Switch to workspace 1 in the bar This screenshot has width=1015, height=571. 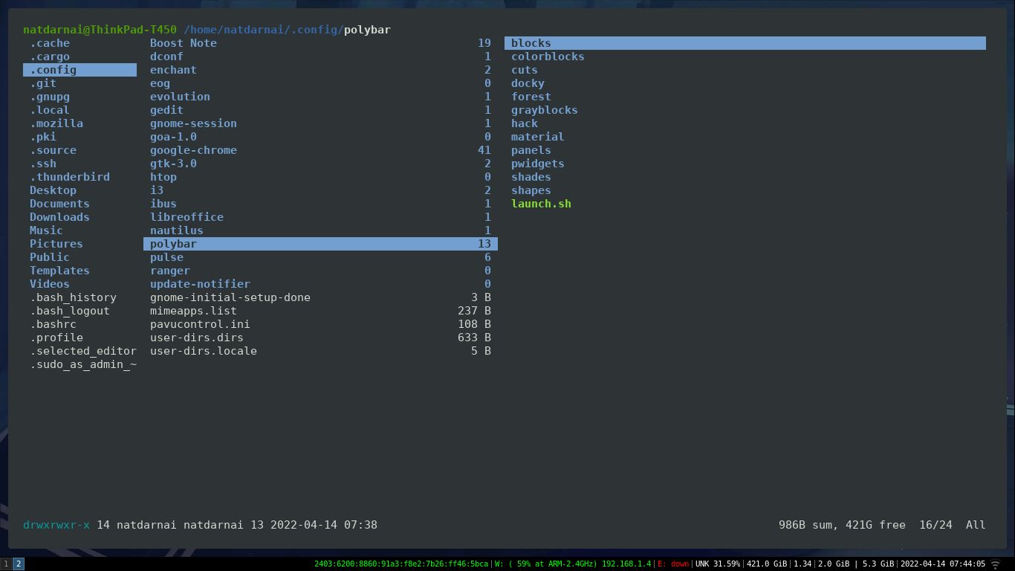coord(6,564)
